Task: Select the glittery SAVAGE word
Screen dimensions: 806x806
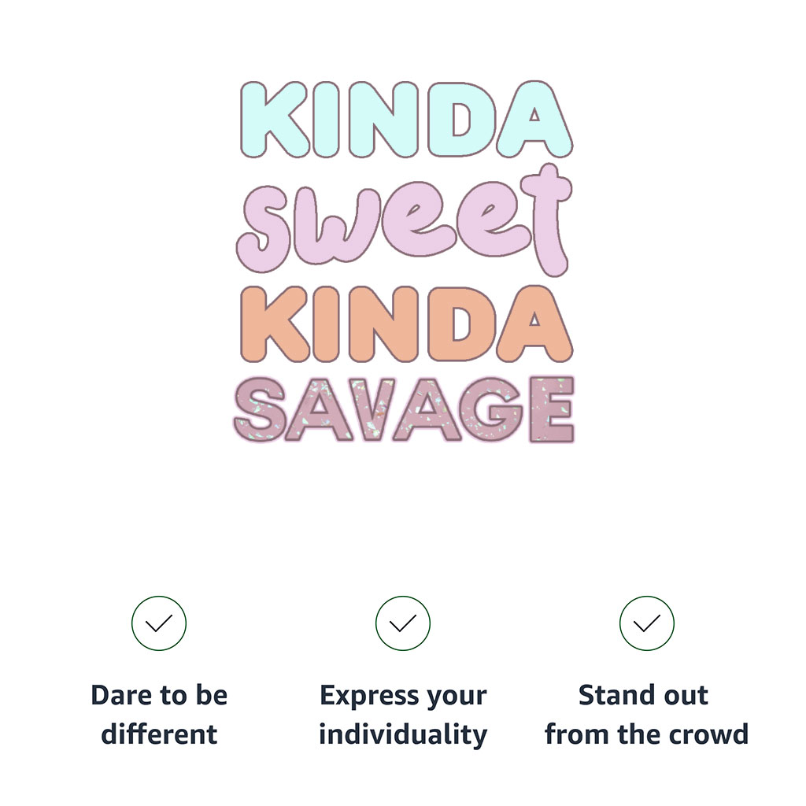Action: pyautogui.click(x=404, y=409)
